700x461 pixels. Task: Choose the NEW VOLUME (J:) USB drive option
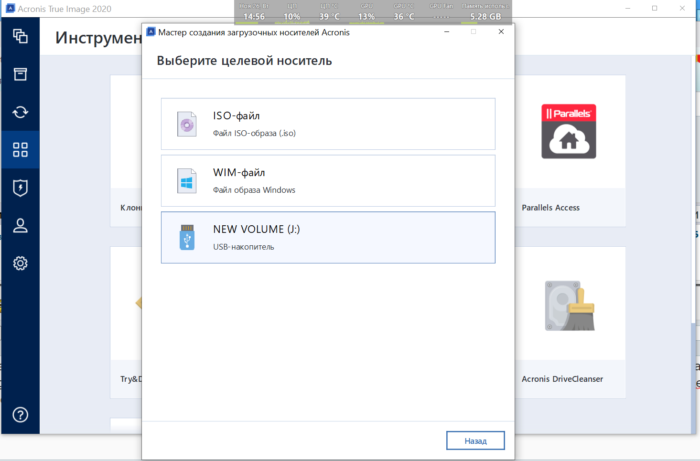coord(328,238)
